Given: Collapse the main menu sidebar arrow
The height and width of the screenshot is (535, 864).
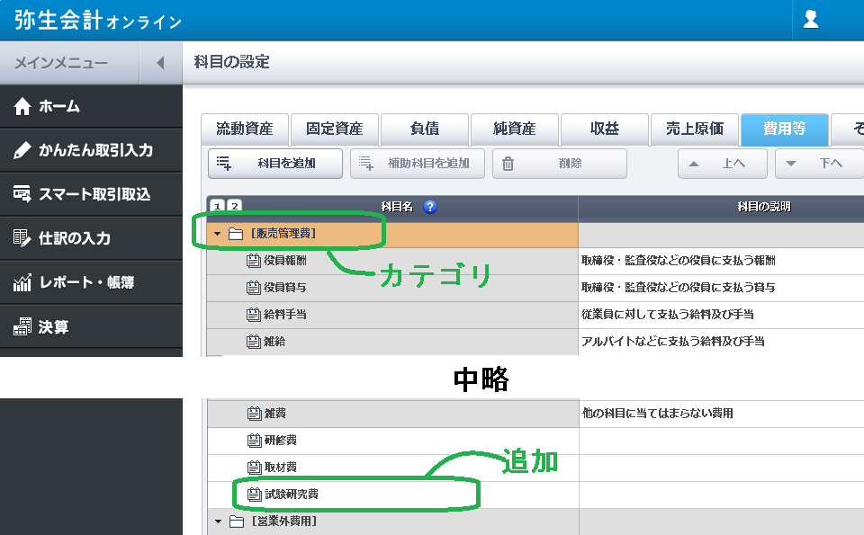Looking at the screenshot, I should (x=160, y=63).
